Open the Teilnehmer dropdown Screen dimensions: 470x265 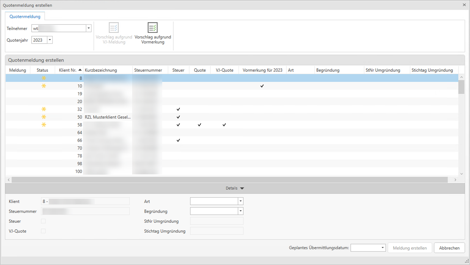pyautogui.click(x=89, y=29)
